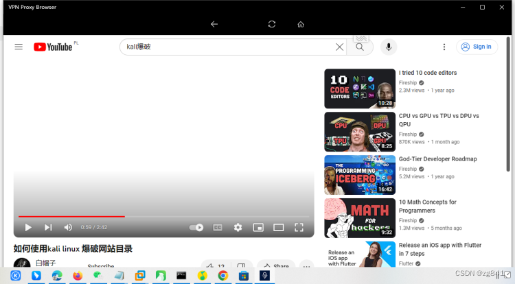Open the green penguin app in the taskbar

161,276
